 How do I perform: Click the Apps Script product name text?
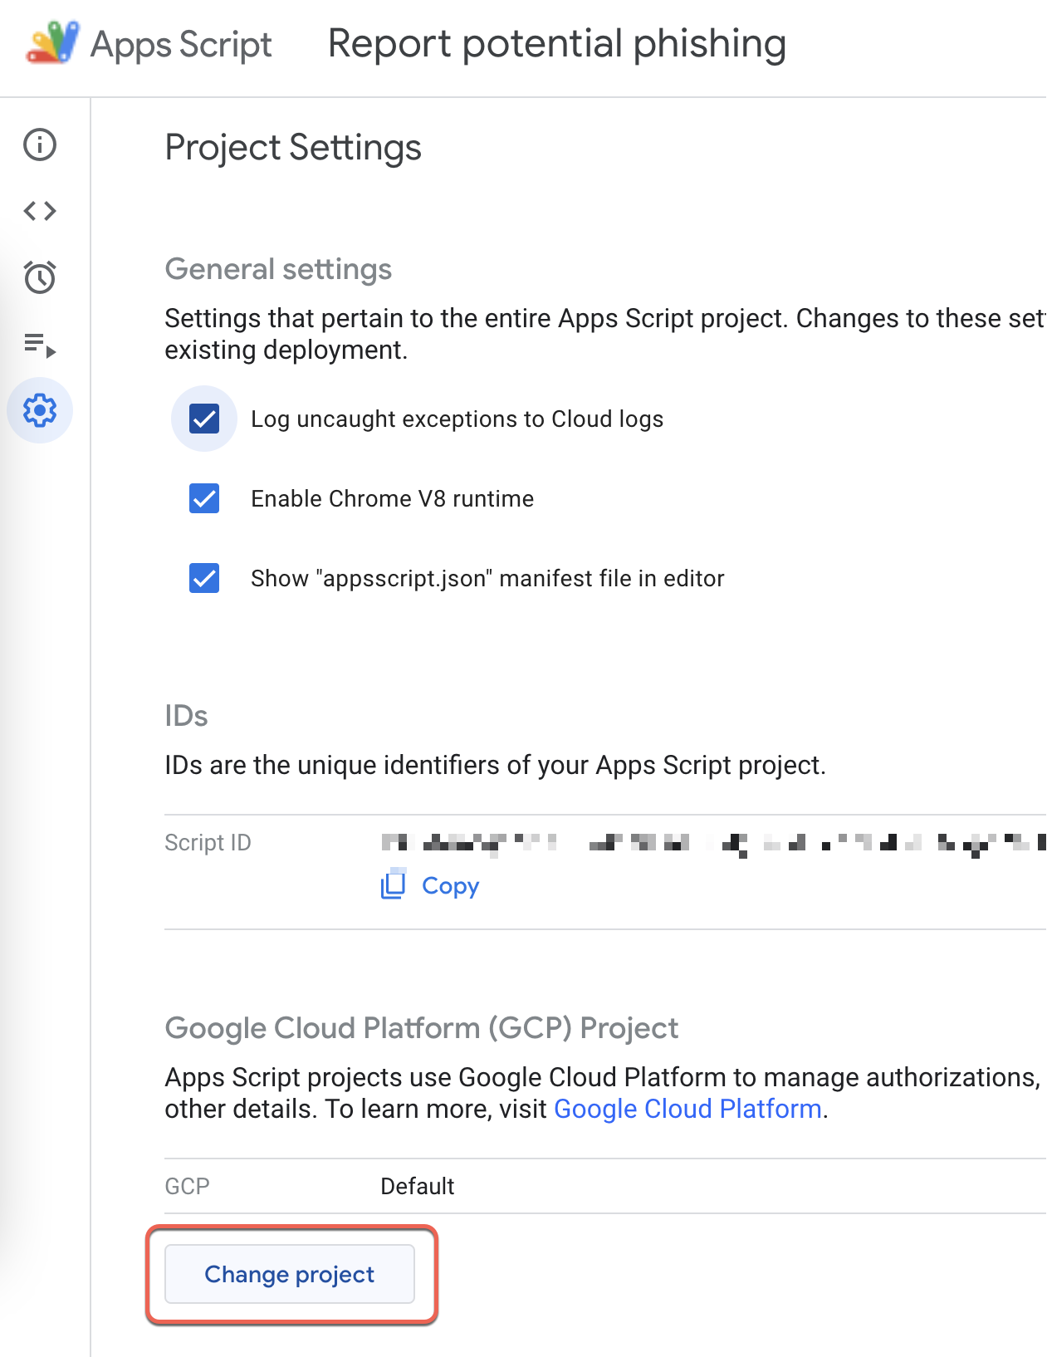pos(181,45)
